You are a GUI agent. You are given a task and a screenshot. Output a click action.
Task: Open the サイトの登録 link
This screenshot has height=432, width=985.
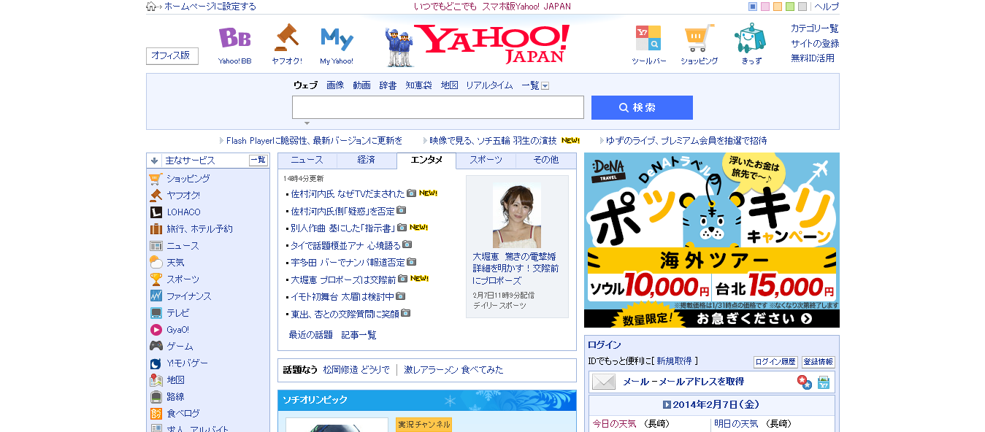814,43
